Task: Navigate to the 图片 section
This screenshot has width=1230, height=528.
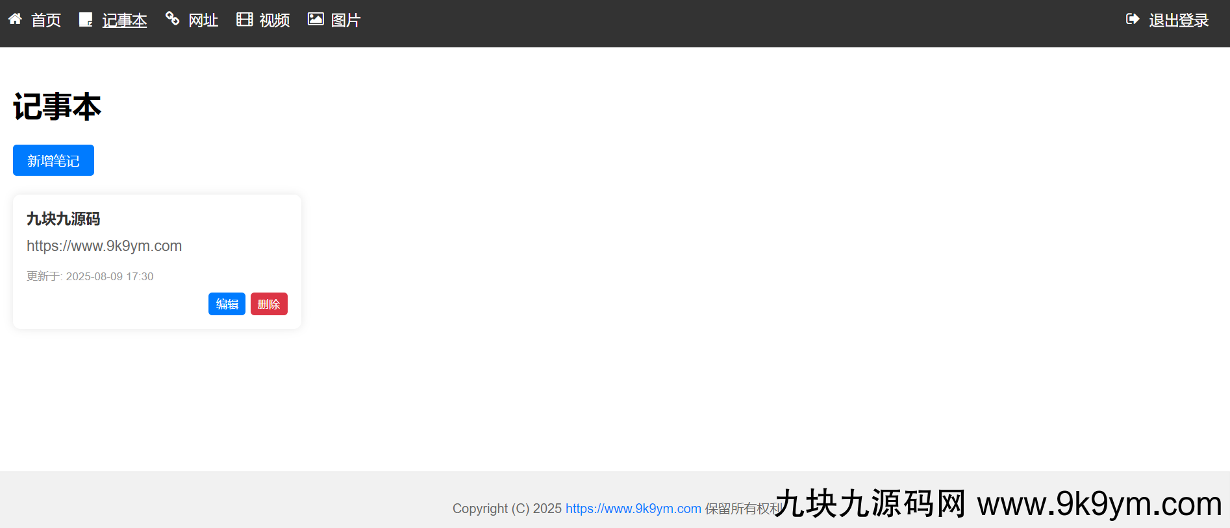Action: pos(345,21)
